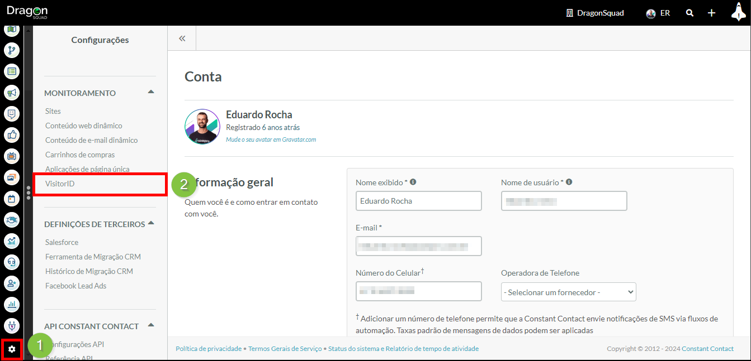Click the E-mail input field
The height and width of the screenshot is (361, 751).
419,246
